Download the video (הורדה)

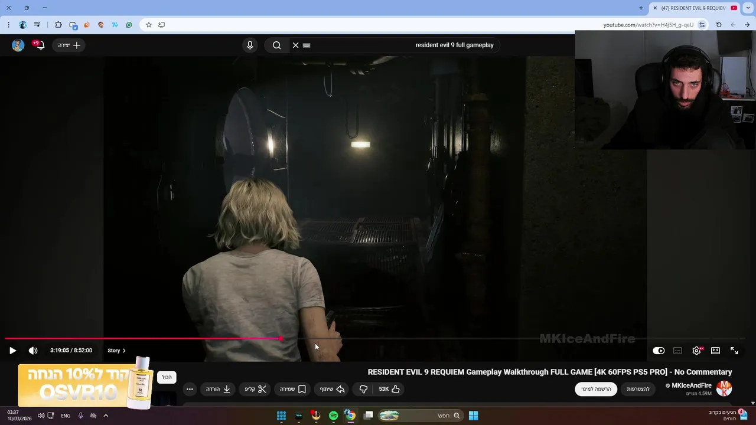pos(218,389)
